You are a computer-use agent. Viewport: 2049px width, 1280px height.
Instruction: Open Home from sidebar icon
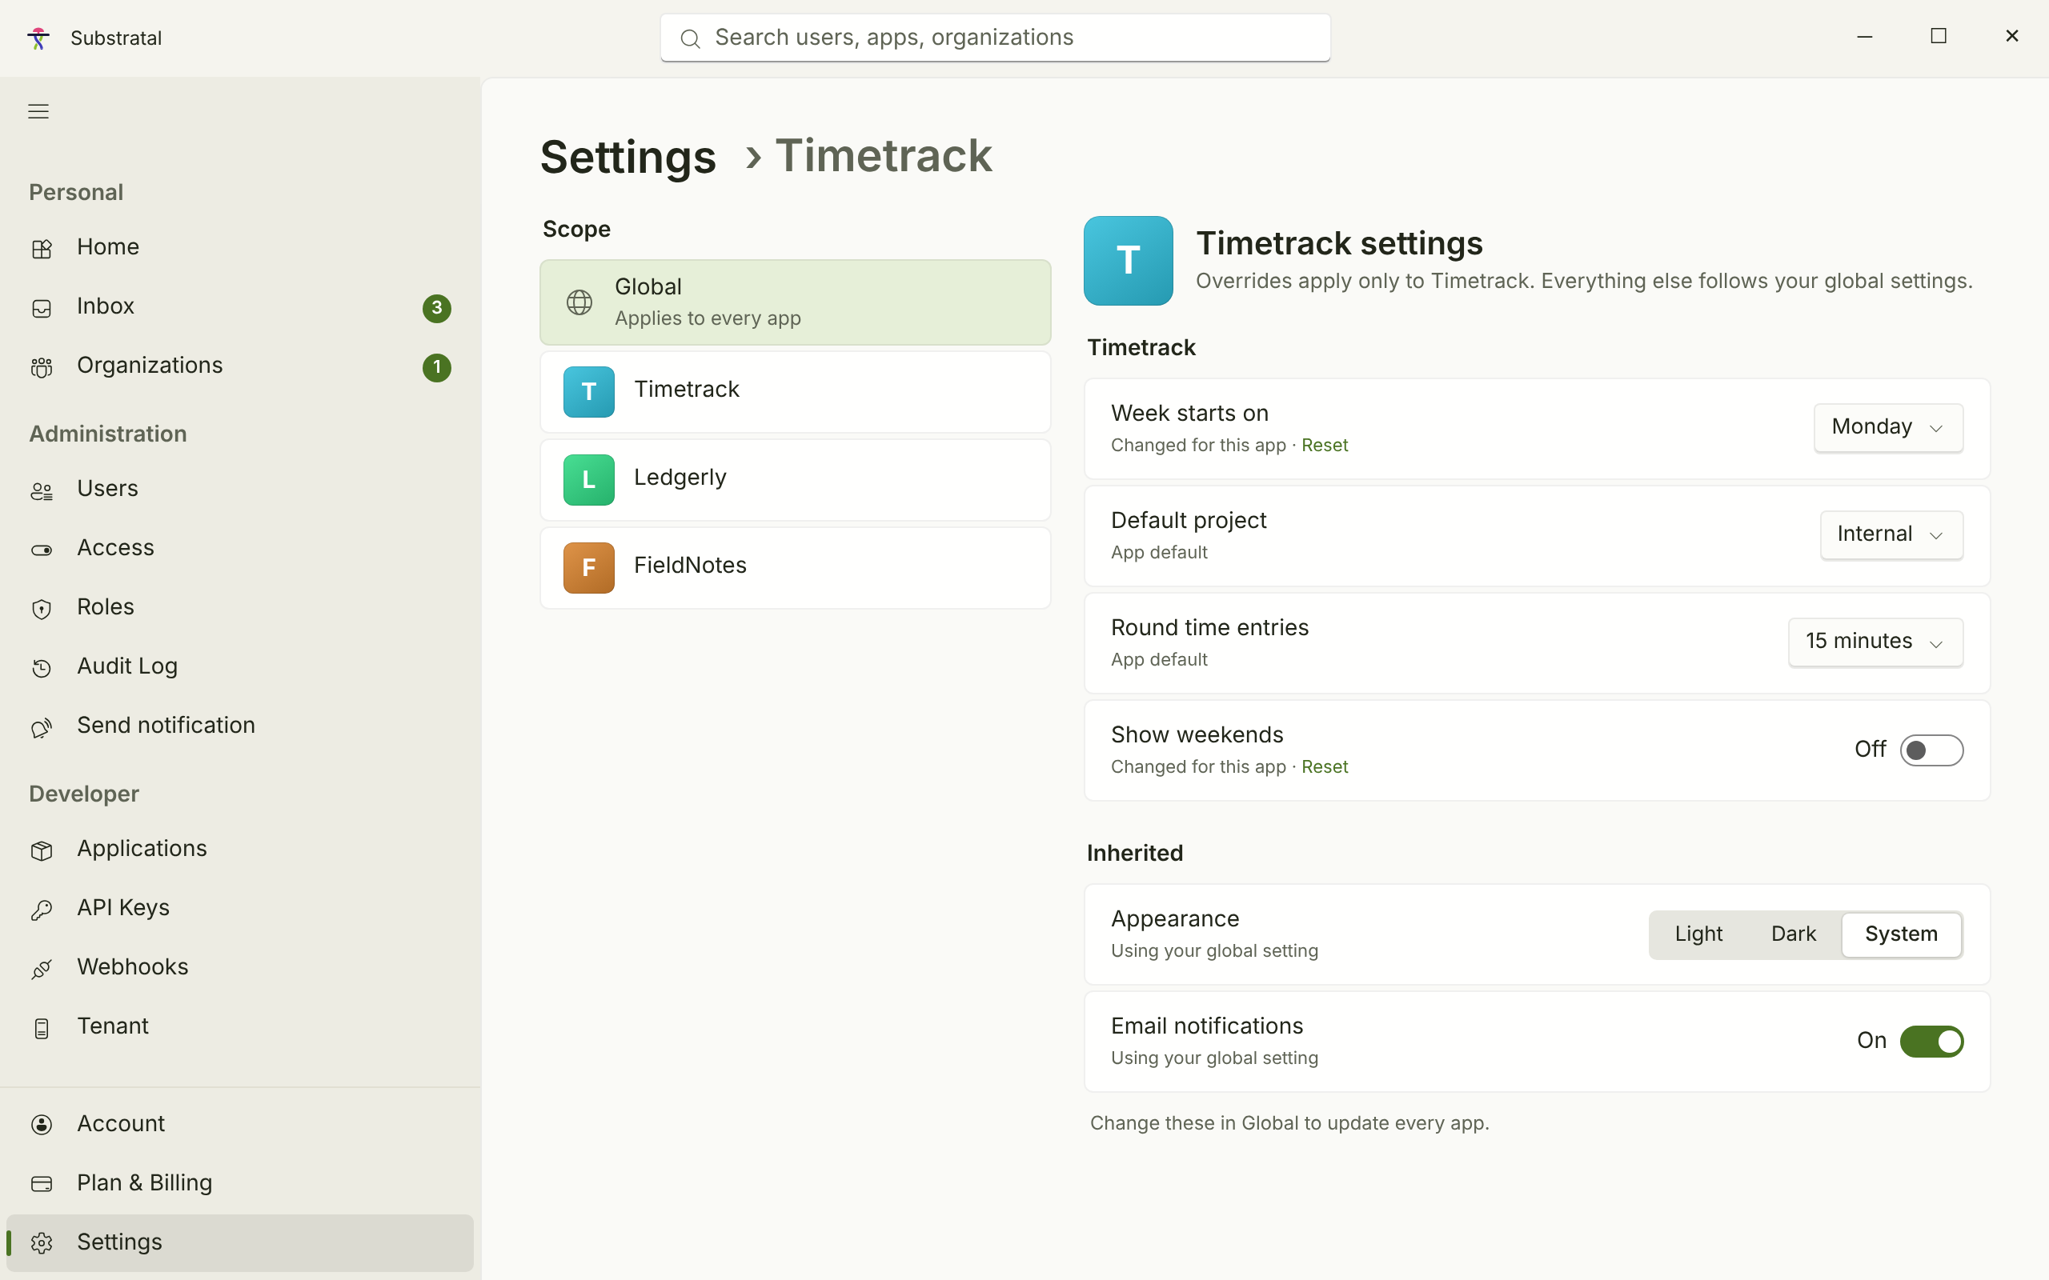42,249
